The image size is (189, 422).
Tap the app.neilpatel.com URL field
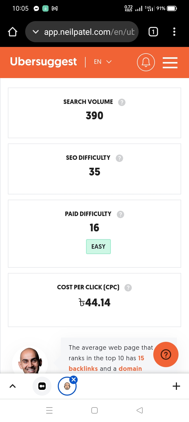[89, 32]
